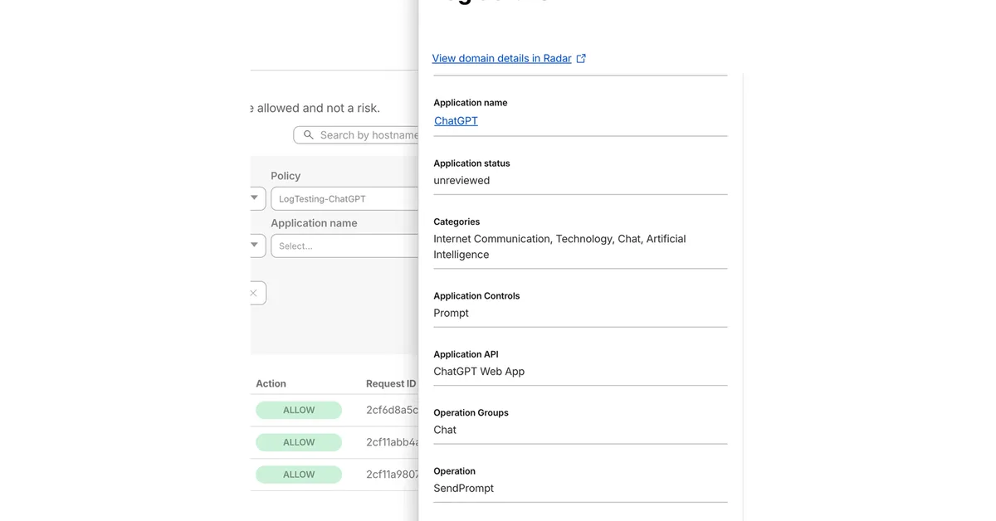
Task: Click the first ALLOW action badge
Action: [x=299, y=410]
